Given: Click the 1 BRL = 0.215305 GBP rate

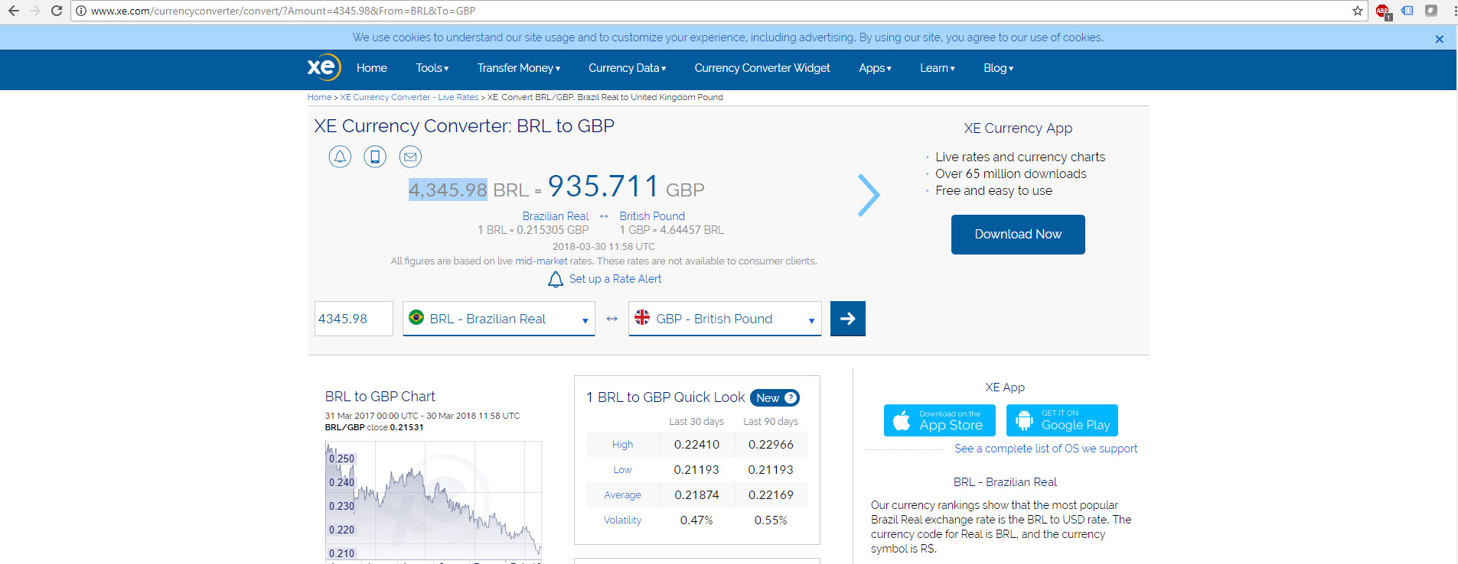Looking at the screenshot, I should coord(533,230).
